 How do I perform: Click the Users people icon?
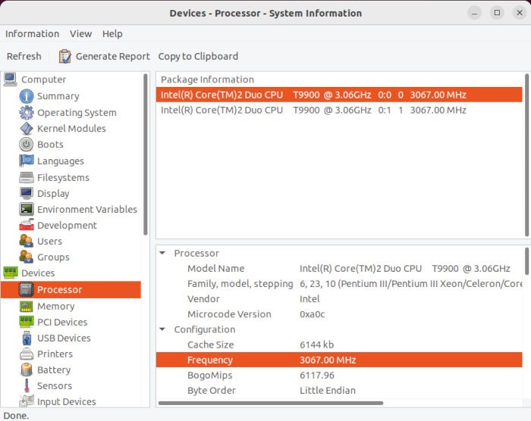tap(27, 241)
